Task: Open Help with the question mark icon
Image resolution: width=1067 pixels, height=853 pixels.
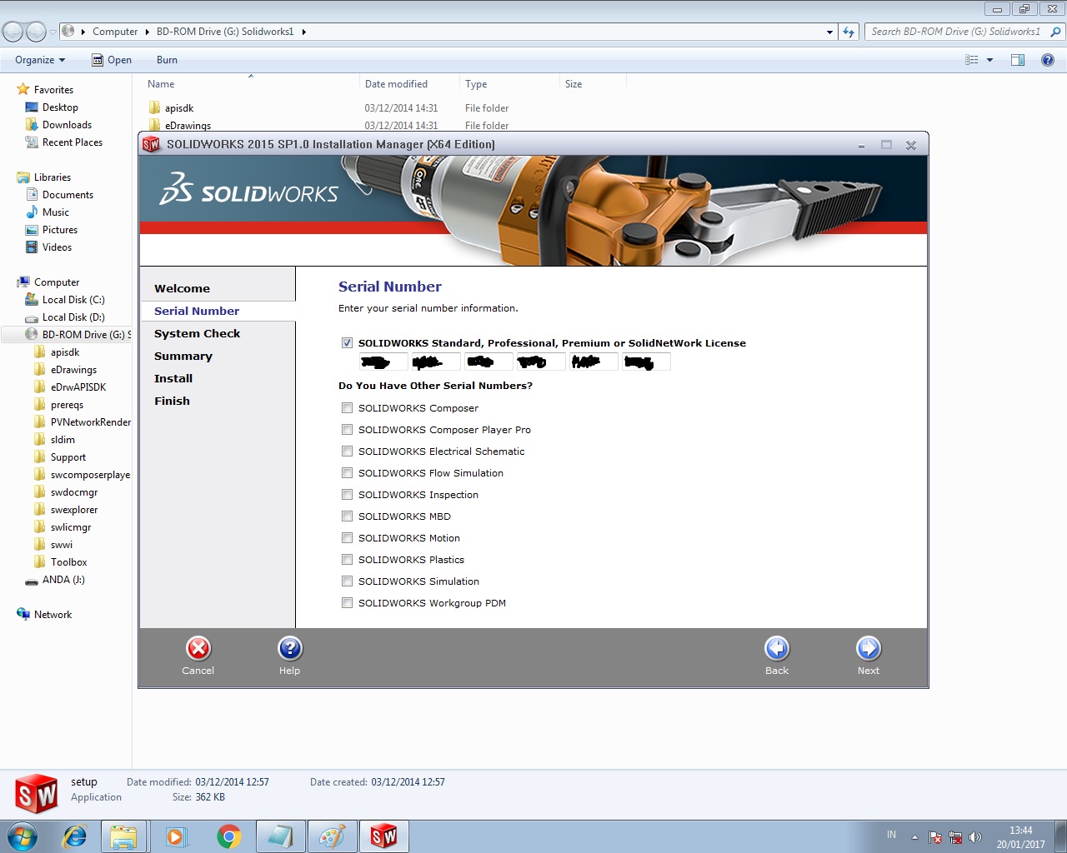Action: pyautogui.click(x=289, y=648)
